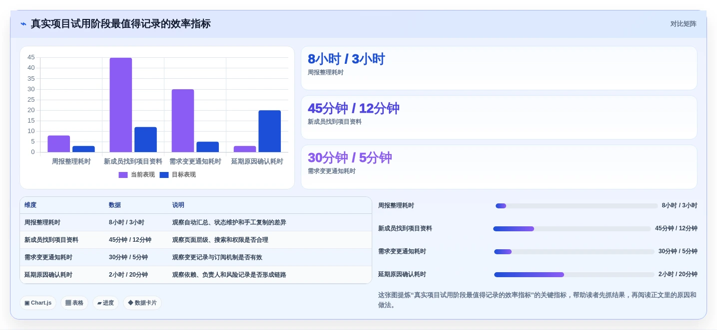
Task: Click description 观察自动汇总、状态维护和手工复制的差异
Action: [x=229, y=223]
